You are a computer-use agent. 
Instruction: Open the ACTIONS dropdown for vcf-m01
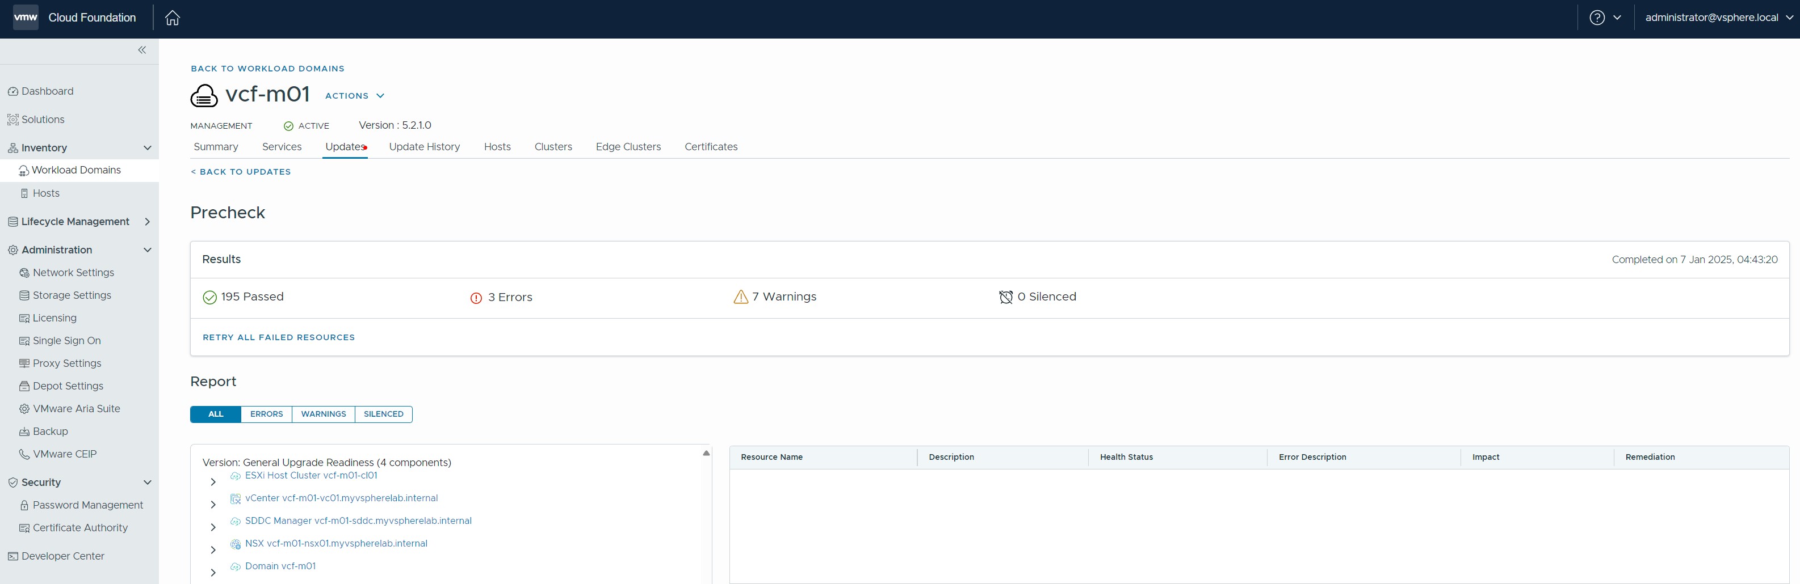(x=355, y=96)
